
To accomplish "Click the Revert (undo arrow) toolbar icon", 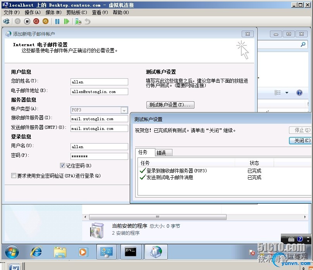I will [x=88, y=21].
